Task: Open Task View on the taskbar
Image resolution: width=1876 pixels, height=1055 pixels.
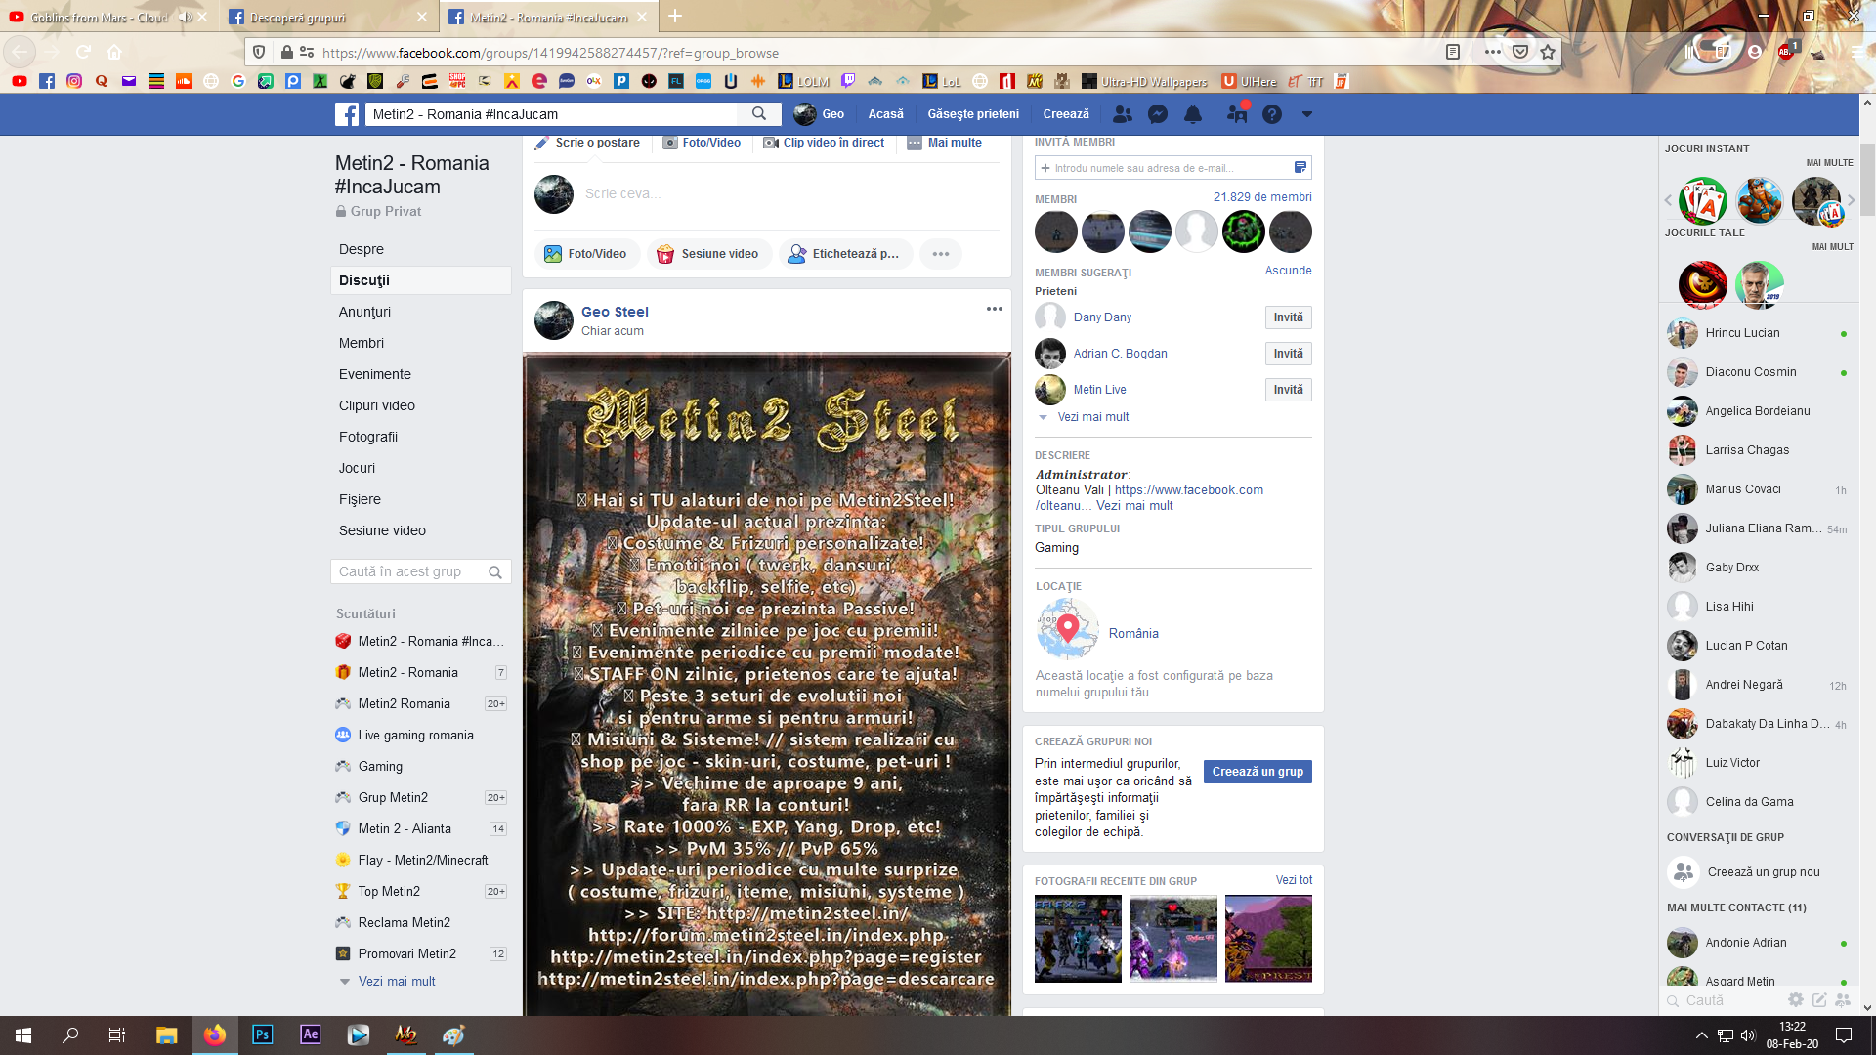Action: (x=117, y=1034)
